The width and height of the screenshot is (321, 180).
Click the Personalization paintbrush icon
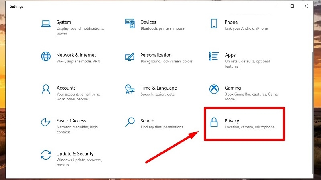coord(130,57)
